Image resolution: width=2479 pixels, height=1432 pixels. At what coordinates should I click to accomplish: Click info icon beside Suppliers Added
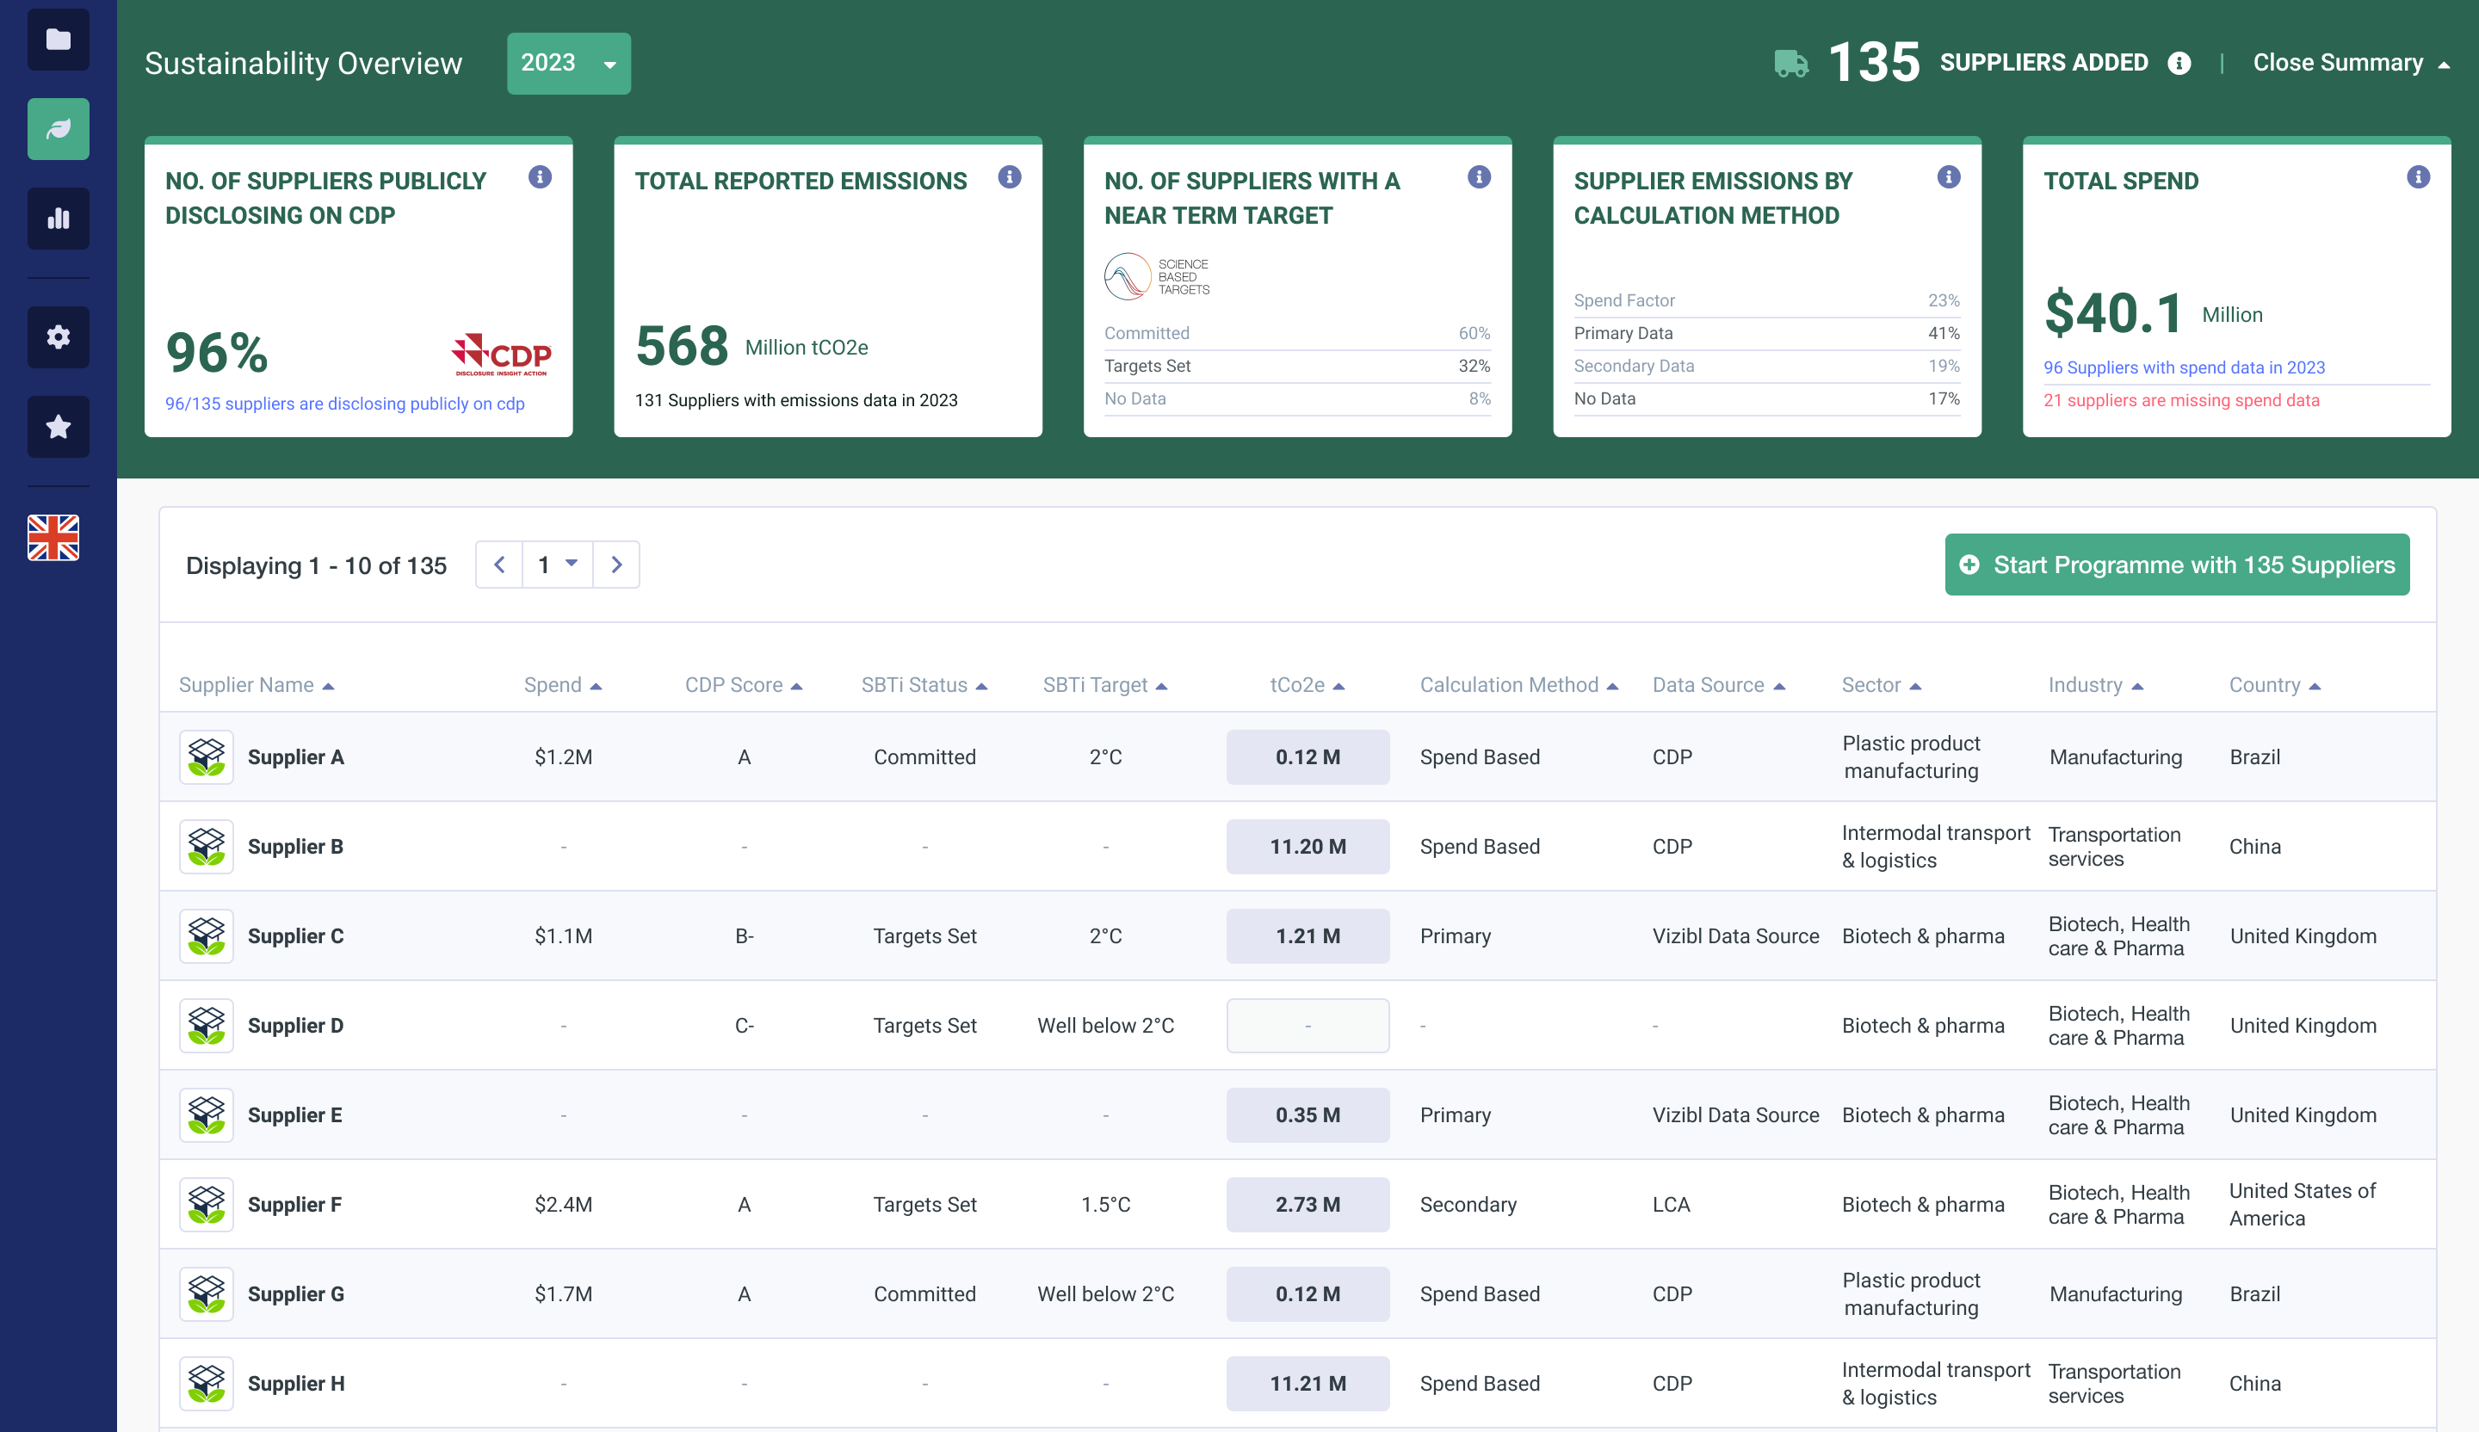coord(2179,64)
